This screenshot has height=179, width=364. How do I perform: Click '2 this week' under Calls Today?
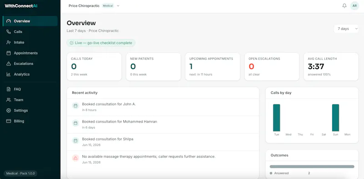(x=79, y=75)
